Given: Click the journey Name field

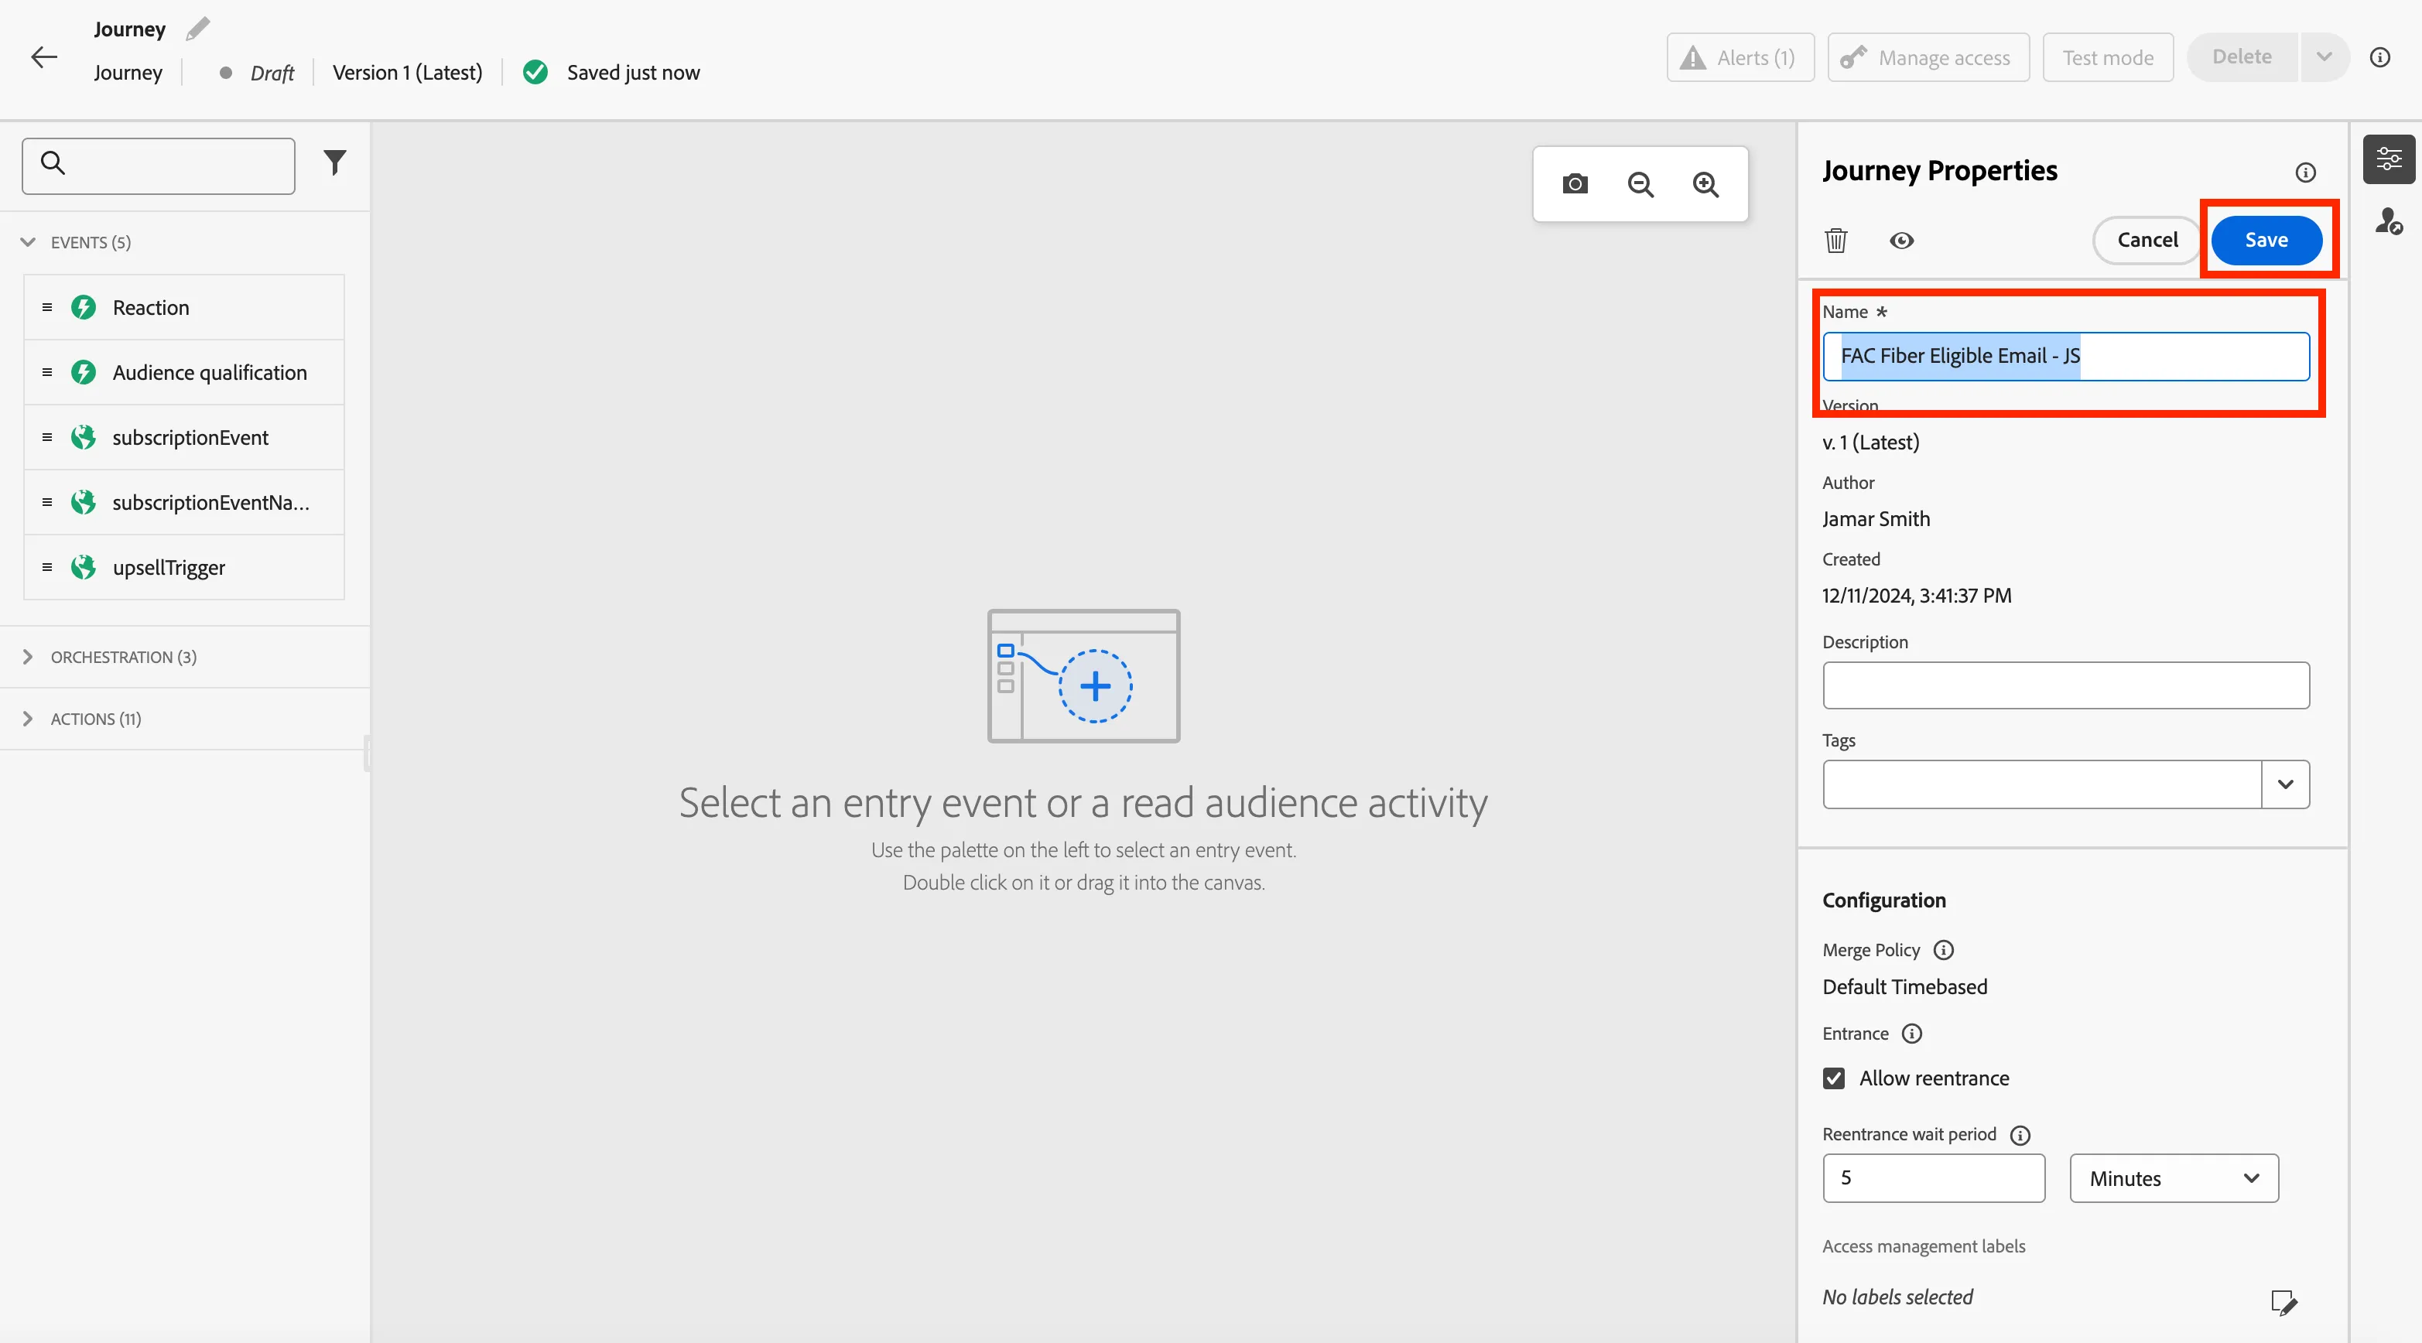Looking at the screenshot, I should tap(2065, 356).
